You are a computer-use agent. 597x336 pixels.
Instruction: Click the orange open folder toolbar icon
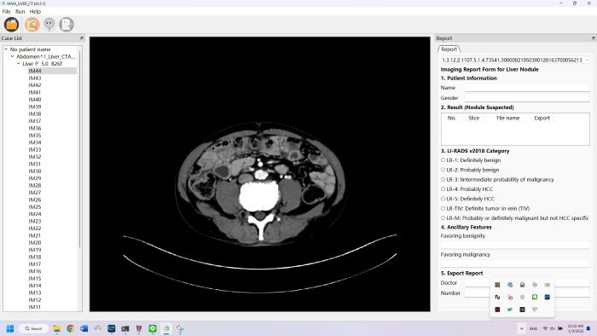tap(11, 25)
